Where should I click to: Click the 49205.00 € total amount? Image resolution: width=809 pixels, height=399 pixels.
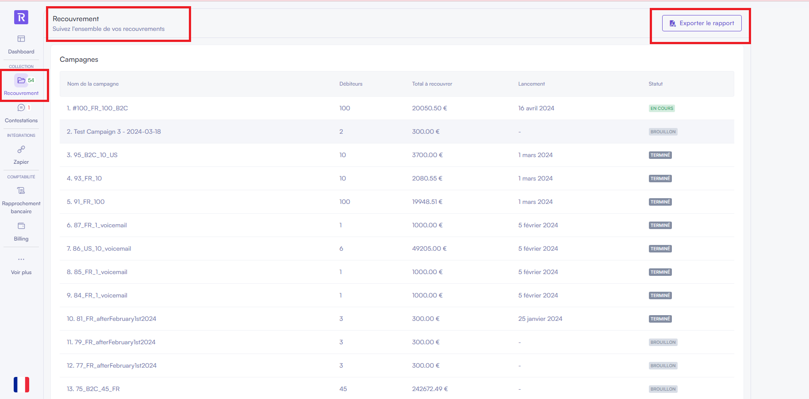[429, 248]
